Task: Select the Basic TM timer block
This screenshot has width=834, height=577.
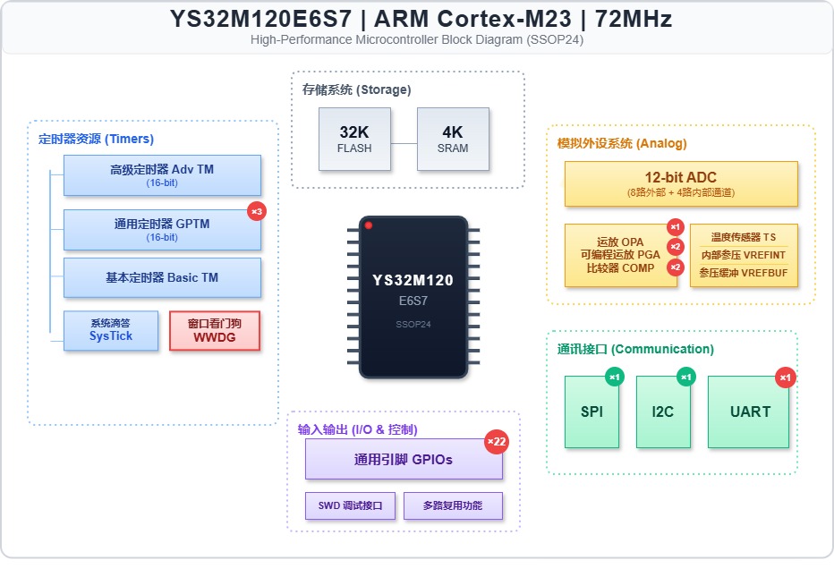Action: [x=162, y=277]
